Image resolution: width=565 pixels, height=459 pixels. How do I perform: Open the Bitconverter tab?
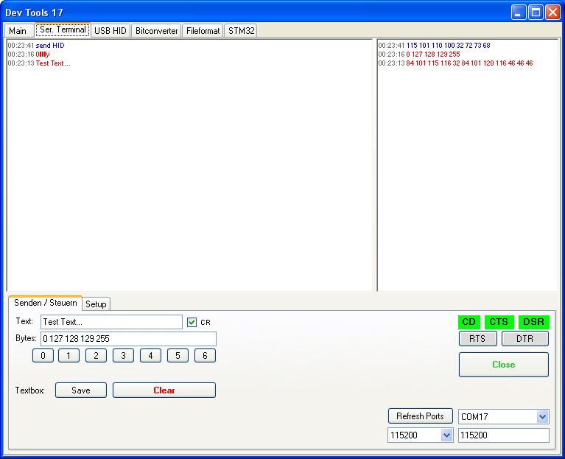156,31
